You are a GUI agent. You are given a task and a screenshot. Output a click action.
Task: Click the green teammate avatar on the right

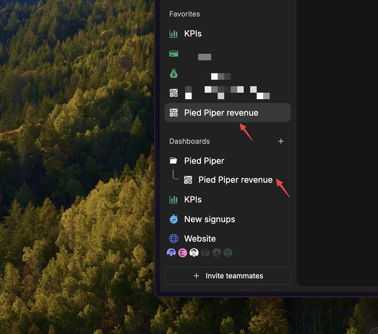pos(228,252)
